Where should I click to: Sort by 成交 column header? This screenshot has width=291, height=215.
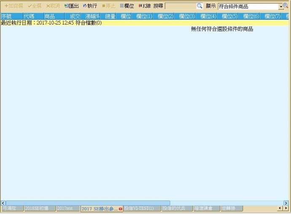pos(73,16)
